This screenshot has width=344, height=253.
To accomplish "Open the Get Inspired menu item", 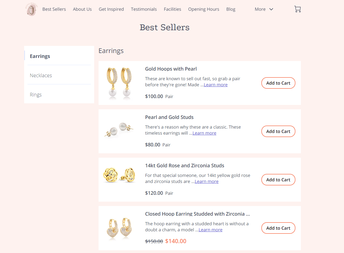I will coord(111,9).
